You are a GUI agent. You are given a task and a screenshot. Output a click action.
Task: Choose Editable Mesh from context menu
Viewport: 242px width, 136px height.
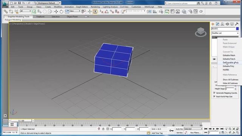229,56
